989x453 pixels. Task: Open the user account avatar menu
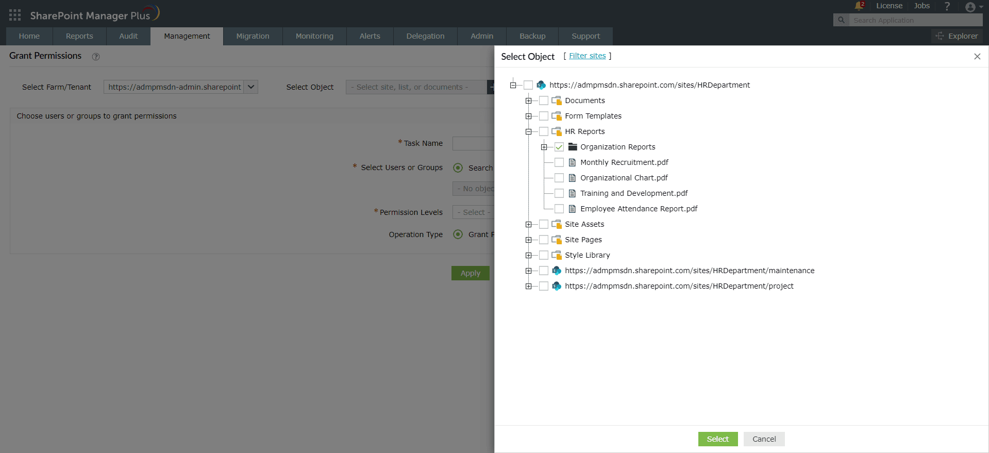pyautogui.click(x=970, y=7)
